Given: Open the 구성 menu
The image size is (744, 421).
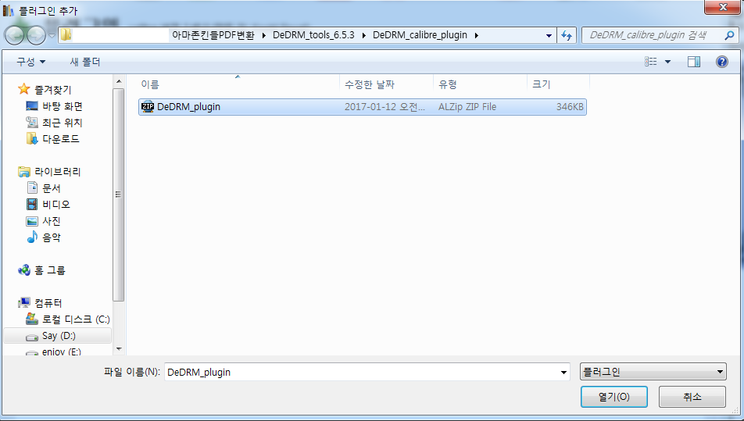Looking at the screenshot, I should click(31, 62).
